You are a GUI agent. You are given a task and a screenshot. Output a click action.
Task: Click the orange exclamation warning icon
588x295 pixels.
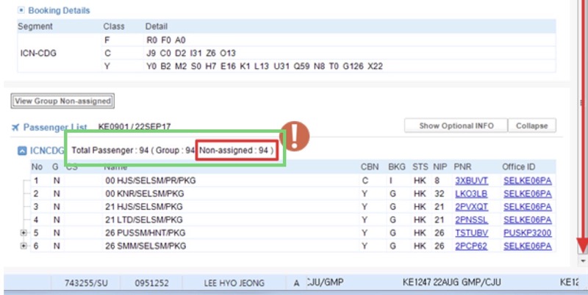pyautogui.click(x=297, y=136)
